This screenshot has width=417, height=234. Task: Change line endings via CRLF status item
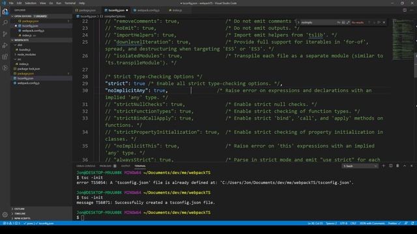coord(353,224)
